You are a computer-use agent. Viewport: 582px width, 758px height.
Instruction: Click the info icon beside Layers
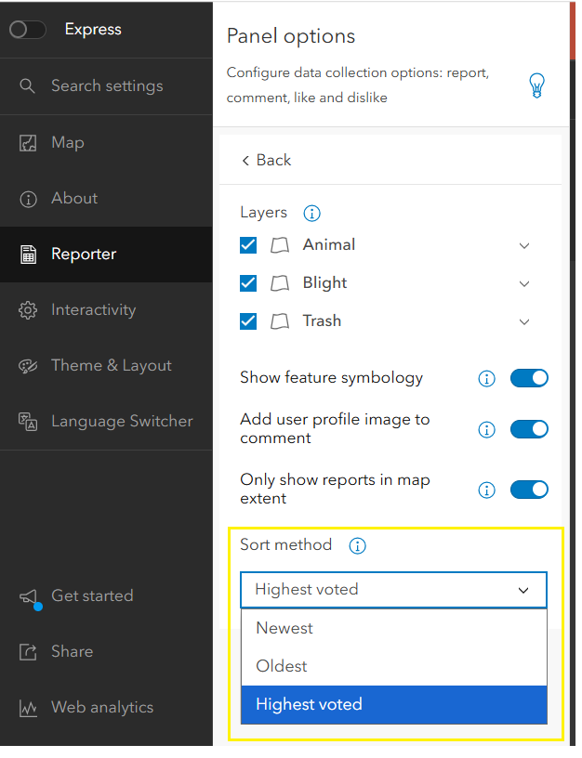[x=312, y=214]
